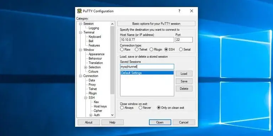This screenshot has width=273, height=136.
Task: Open the Kex category
Action: click(x=96, y=102)
